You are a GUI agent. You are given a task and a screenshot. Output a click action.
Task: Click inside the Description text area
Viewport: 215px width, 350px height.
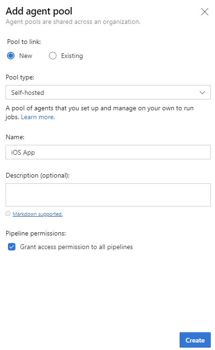point(108,195)
